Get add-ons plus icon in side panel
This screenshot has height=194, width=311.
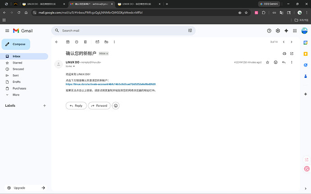(306, 94)
